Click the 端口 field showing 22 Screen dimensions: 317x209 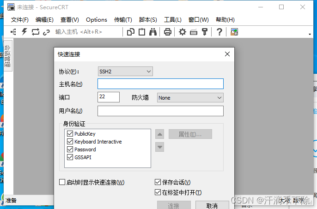click(x=109, y=97)
